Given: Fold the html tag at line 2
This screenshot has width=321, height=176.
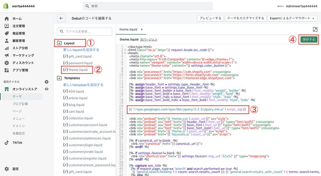Looking at the screenshot, I should pos(125,50).
